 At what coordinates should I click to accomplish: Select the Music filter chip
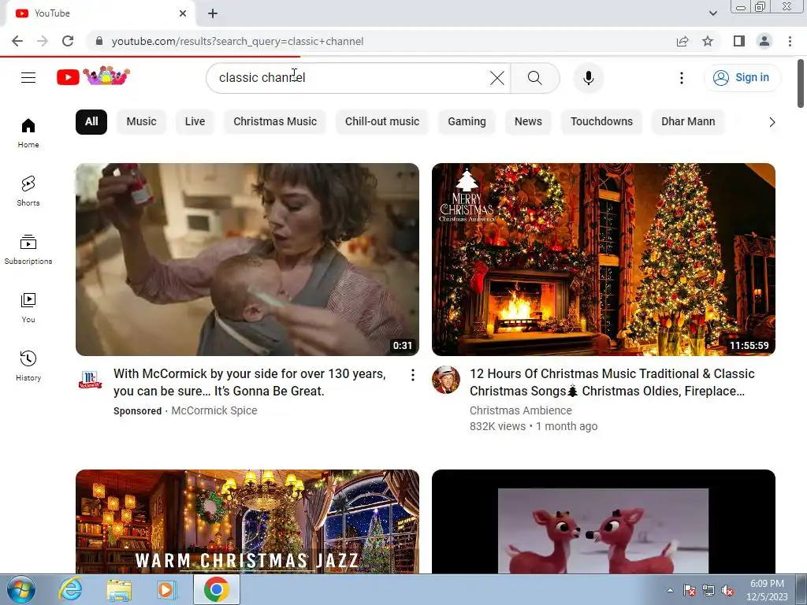[x=141, y=122]
